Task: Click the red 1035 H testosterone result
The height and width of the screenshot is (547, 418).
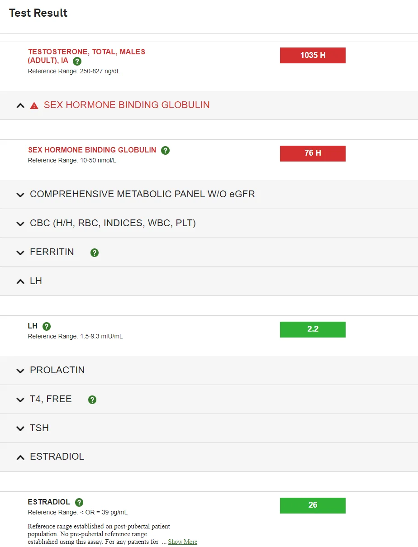Action: [313, 55]
